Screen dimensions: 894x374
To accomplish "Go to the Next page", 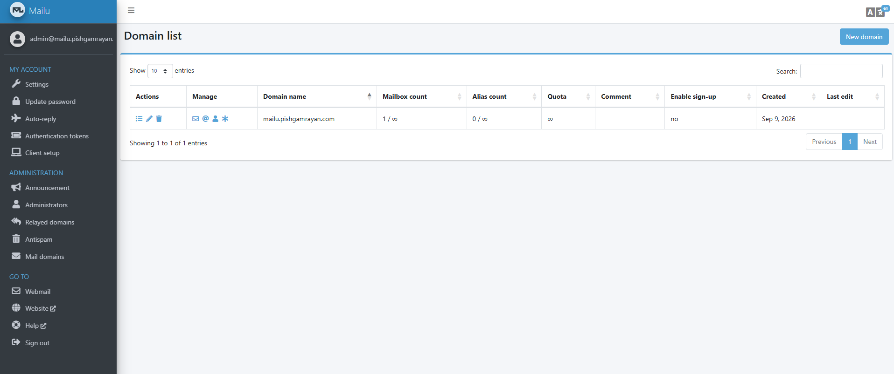I will coord(870,142).
